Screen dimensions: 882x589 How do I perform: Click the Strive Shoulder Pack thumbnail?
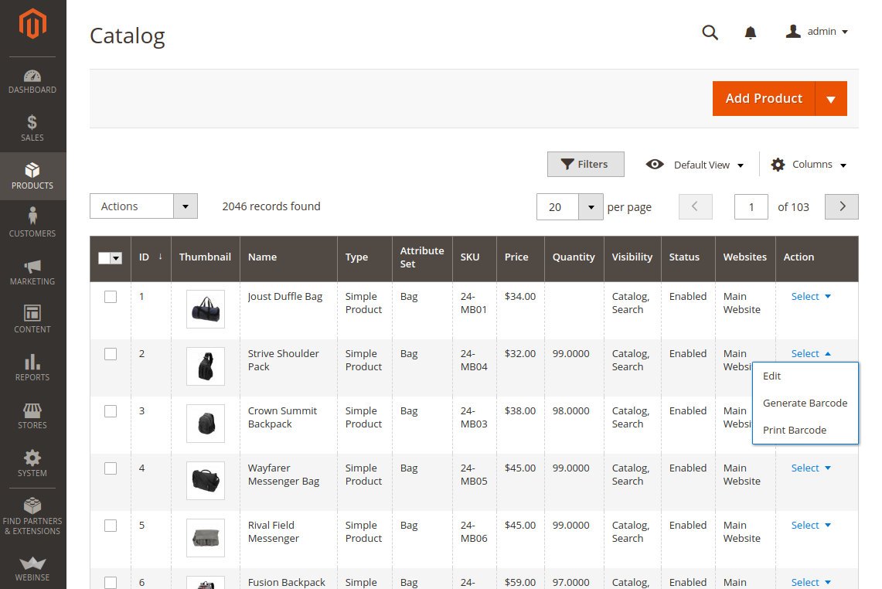(x=206, y=366)
